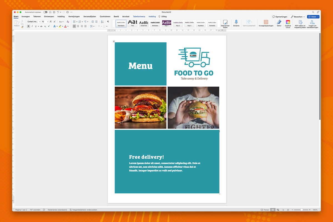Toggle Show paragraph marks pilcrow

[x=108, y=22]
